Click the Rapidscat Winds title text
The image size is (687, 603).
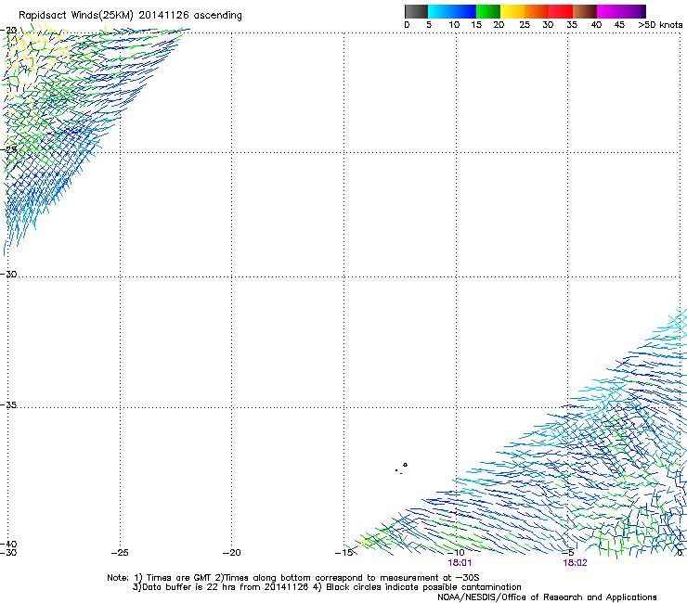coord(130,16)
